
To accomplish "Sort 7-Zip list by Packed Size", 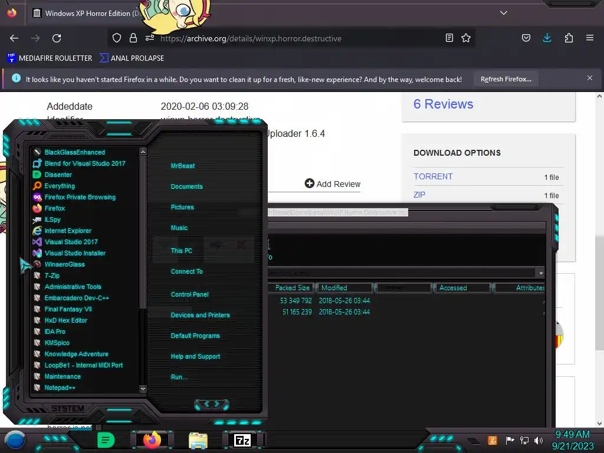I will tap(291, 288).
